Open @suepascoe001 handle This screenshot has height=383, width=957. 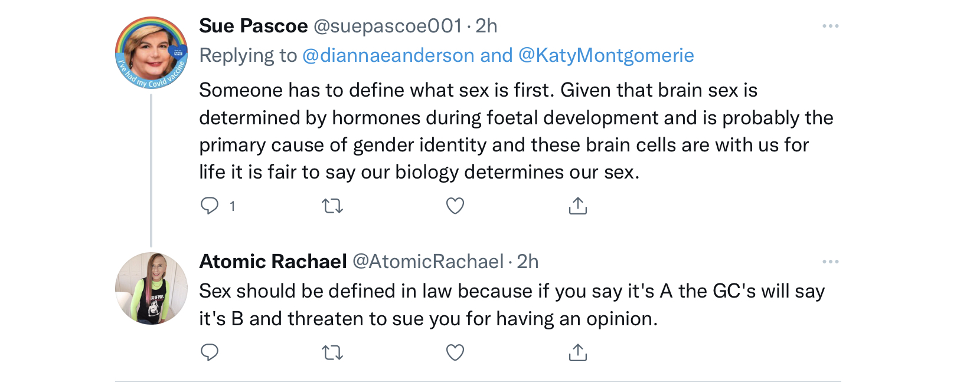(387, 26)
